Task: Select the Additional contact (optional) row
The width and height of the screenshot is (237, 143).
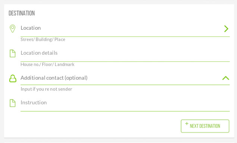Action: [125, 78]
